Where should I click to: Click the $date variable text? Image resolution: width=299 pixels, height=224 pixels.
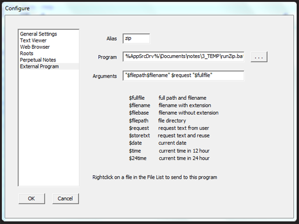135,143
